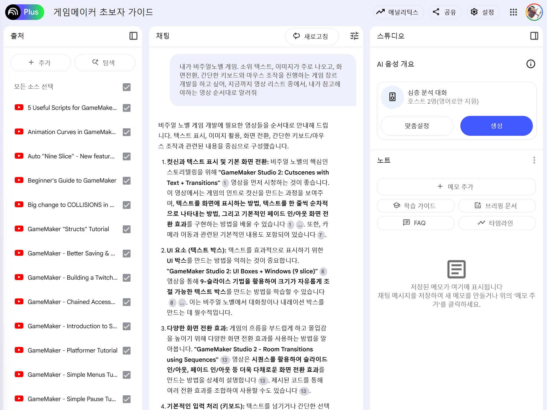This screenshot has height=410, width=547.
Task: Toggle the select all sources checkbox
Action: tap(126, 87)
